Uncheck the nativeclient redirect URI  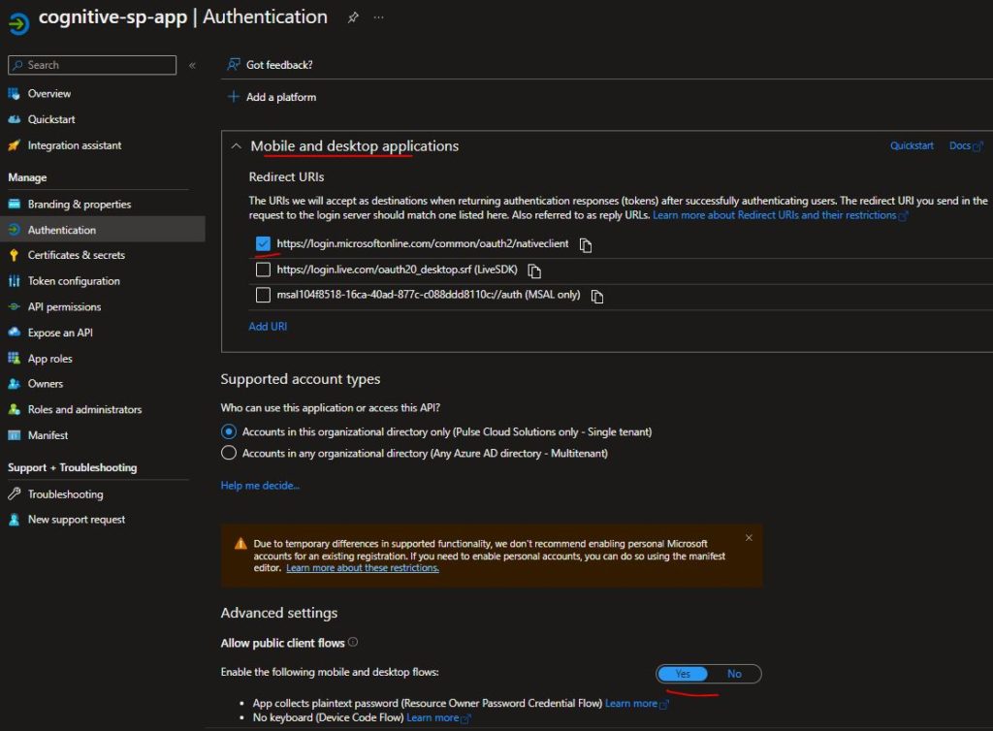click(261, 243)
